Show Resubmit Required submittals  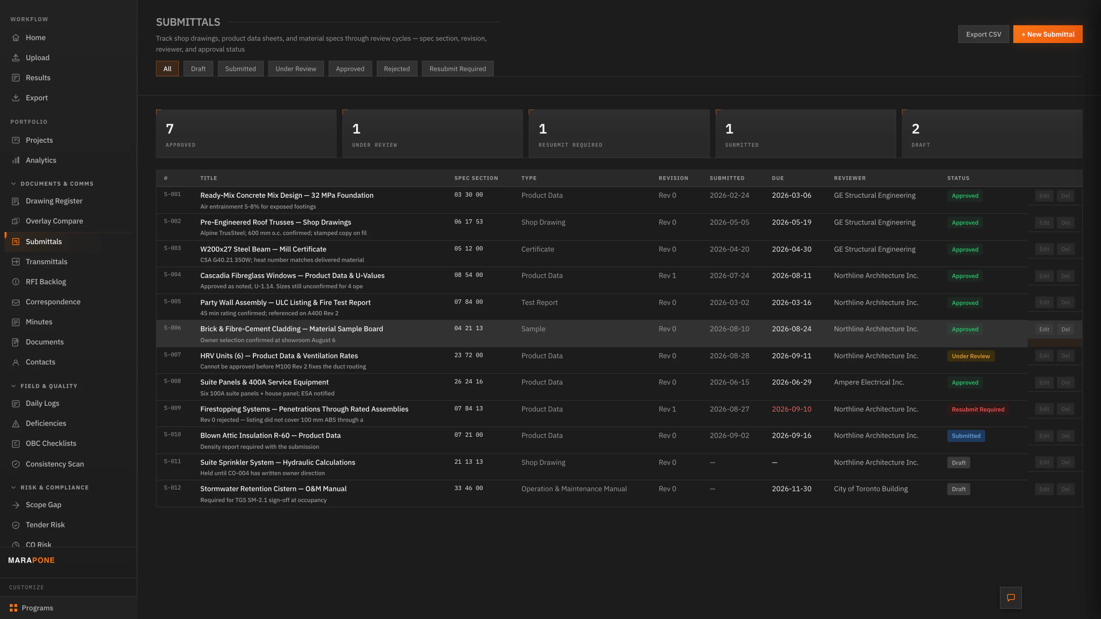[458, 69]
